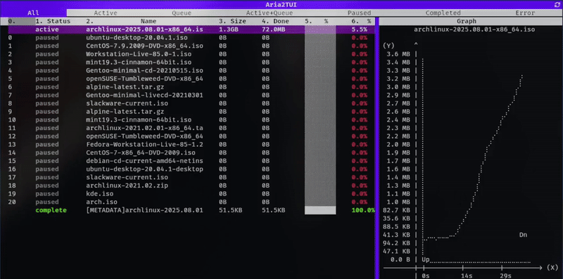Sort by the Status column header
The width and height of the screenshot is (563, 279).
(53, 21)
